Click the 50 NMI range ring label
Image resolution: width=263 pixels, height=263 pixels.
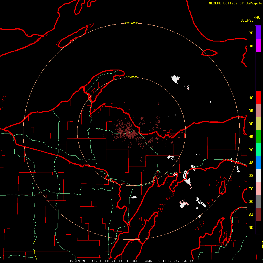[131, 77]
